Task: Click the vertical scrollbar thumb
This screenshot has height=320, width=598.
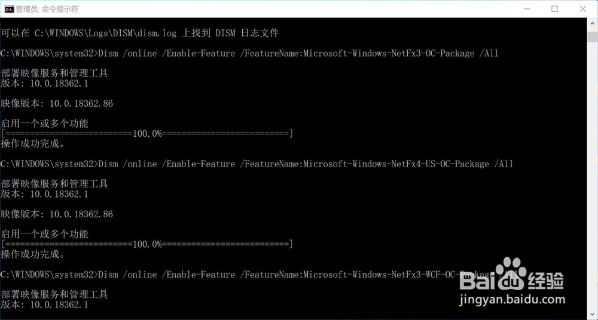Action: click(592, 36)
